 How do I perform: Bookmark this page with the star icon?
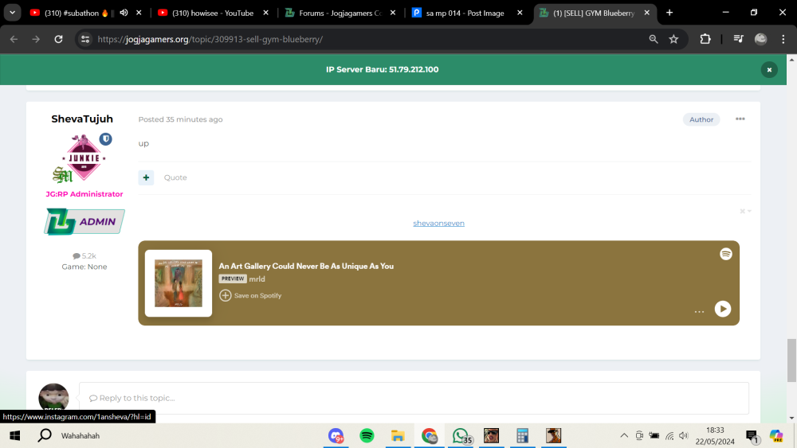673,39
